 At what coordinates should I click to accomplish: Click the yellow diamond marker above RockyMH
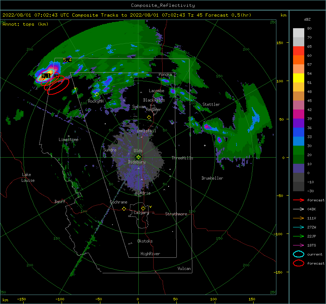click(x=97, y=94)
